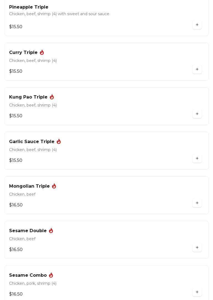Click the spicy icon beside Garlic Sauce Triple
The width and height of the screenshot is (213, 300).
[x=59, y=141]
